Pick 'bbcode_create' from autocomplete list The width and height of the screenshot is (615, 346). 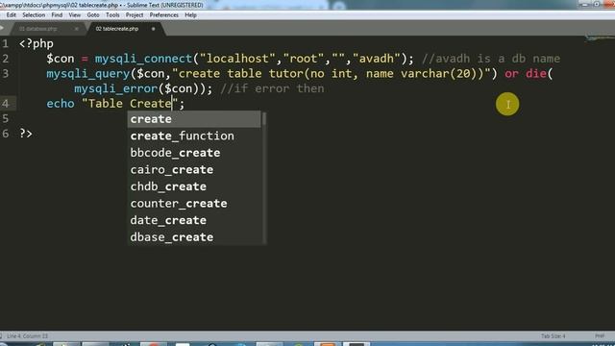[194, 153]
